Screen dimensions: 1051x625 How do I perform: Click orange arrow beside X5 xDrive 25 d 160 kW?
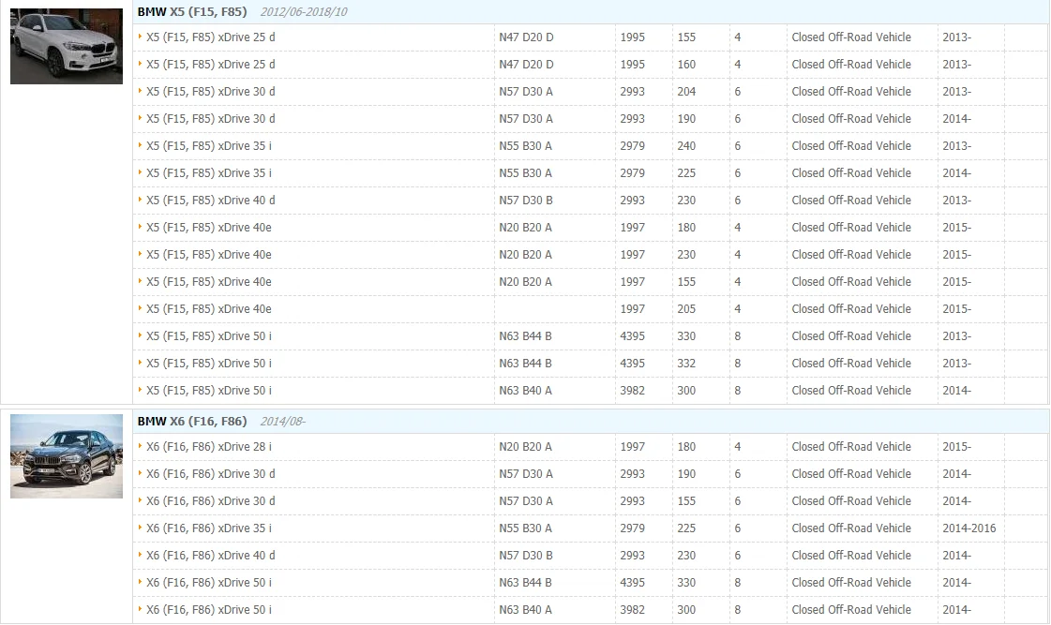(x=140, y=64)
